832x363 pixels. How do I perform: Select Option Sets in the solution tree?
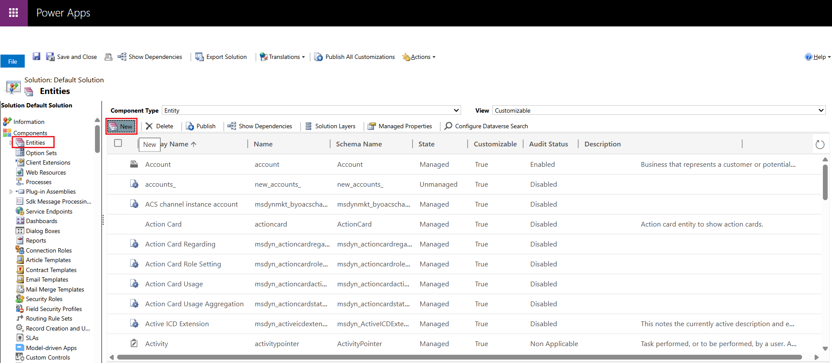click(x=41, y=153)
